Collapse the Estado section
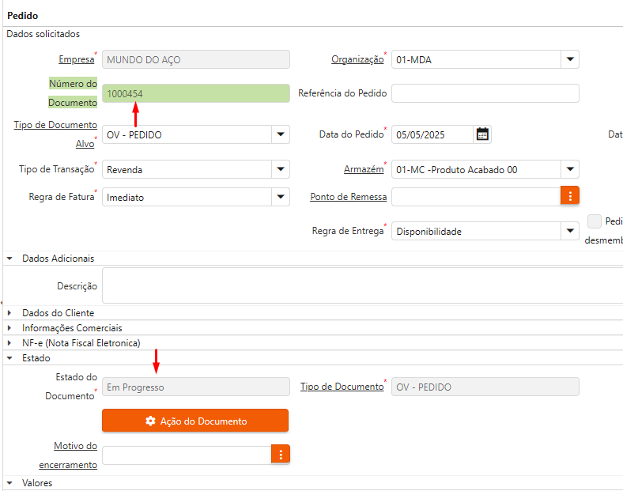 [9, 358]
